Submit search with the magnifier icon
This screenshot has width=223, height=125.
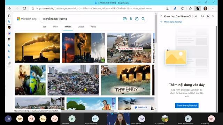pyautogui.click(x=143, y=19)
